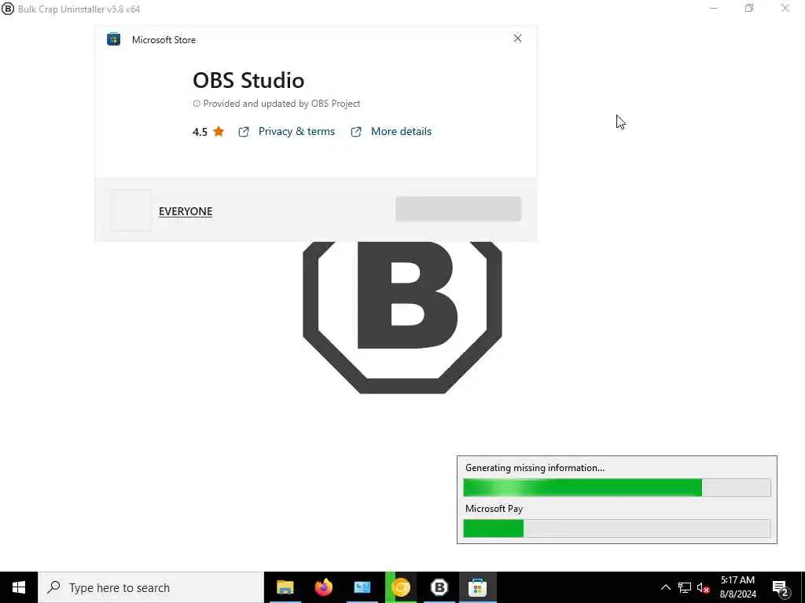
Task: Close the Microsoft Store popup
Action: click(x=517, y=38)
